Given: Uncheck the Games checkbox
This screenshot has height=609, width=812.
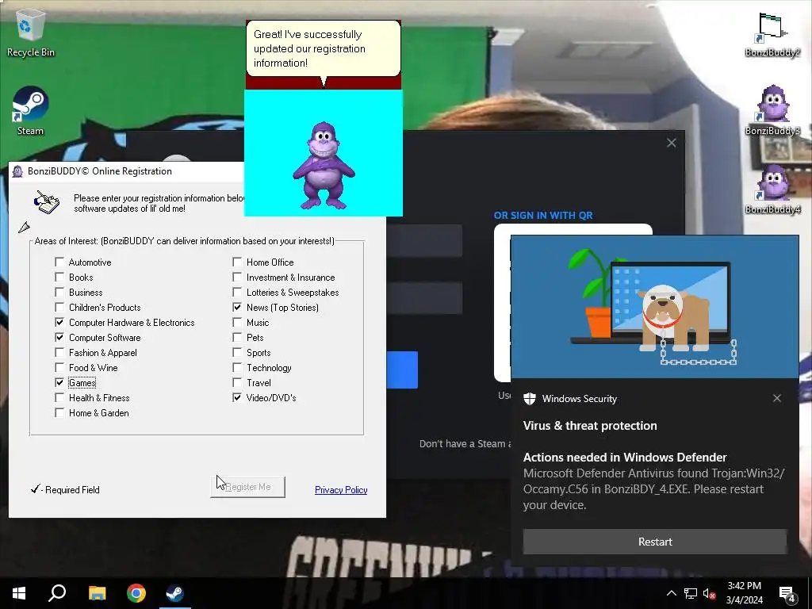Looking at the screenshot, I should point(59,383).
